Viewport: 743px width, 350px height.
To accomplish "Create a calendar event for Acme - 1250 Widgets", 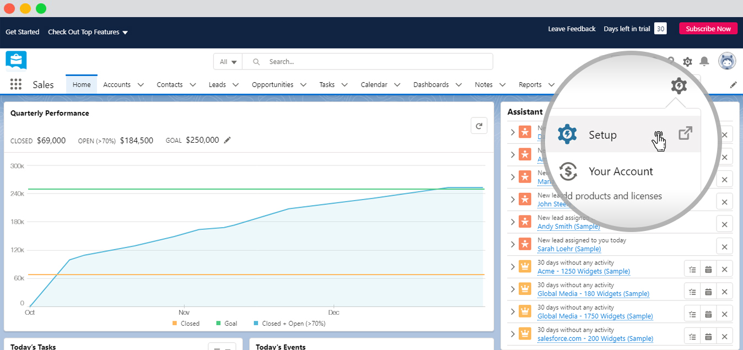I will pos(708,269).
